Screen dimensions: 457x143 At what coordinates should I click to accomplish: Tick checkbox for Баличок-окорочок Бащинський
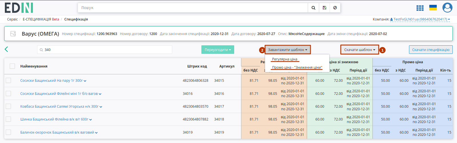(8, 132)
